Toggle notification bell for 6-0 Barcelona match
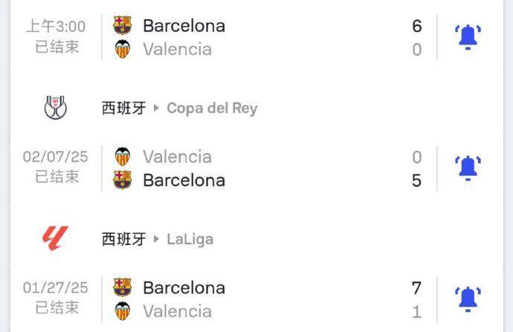This screenshot has width=513, height=332. pos(468,36)
